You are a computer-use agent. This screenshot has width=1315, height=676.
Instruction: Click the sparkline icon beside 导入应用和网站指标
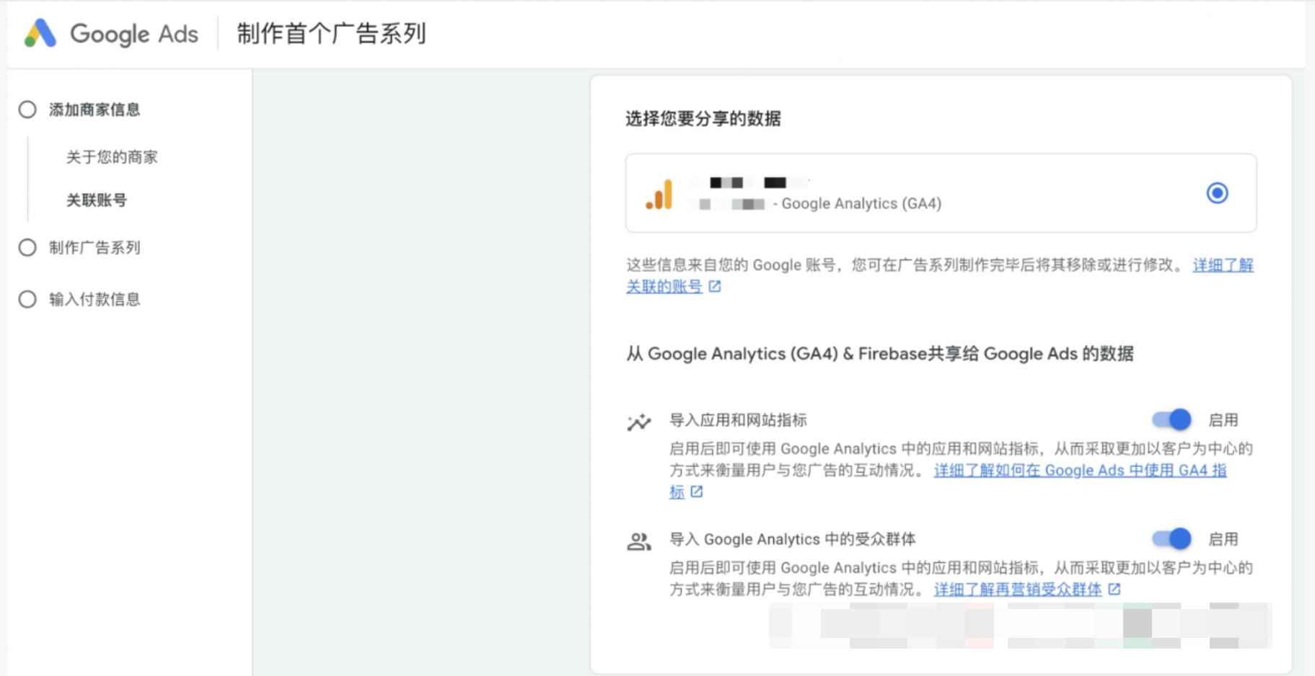(638, 422)
